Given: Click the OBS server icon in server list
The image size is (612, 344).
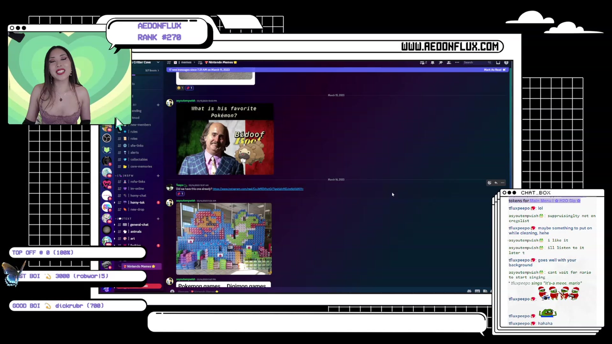Looking at the screenshot, I should tap(107, 138).
